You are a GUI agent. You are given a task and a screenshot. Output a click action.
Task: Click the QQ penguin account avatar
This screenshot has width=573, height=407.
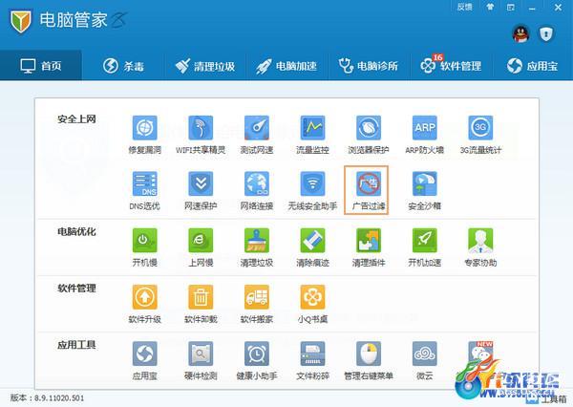pyautogui.click(x=520, y=34)
